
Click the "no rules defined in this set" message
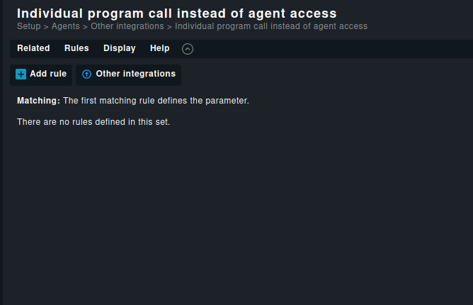[93, 122]
